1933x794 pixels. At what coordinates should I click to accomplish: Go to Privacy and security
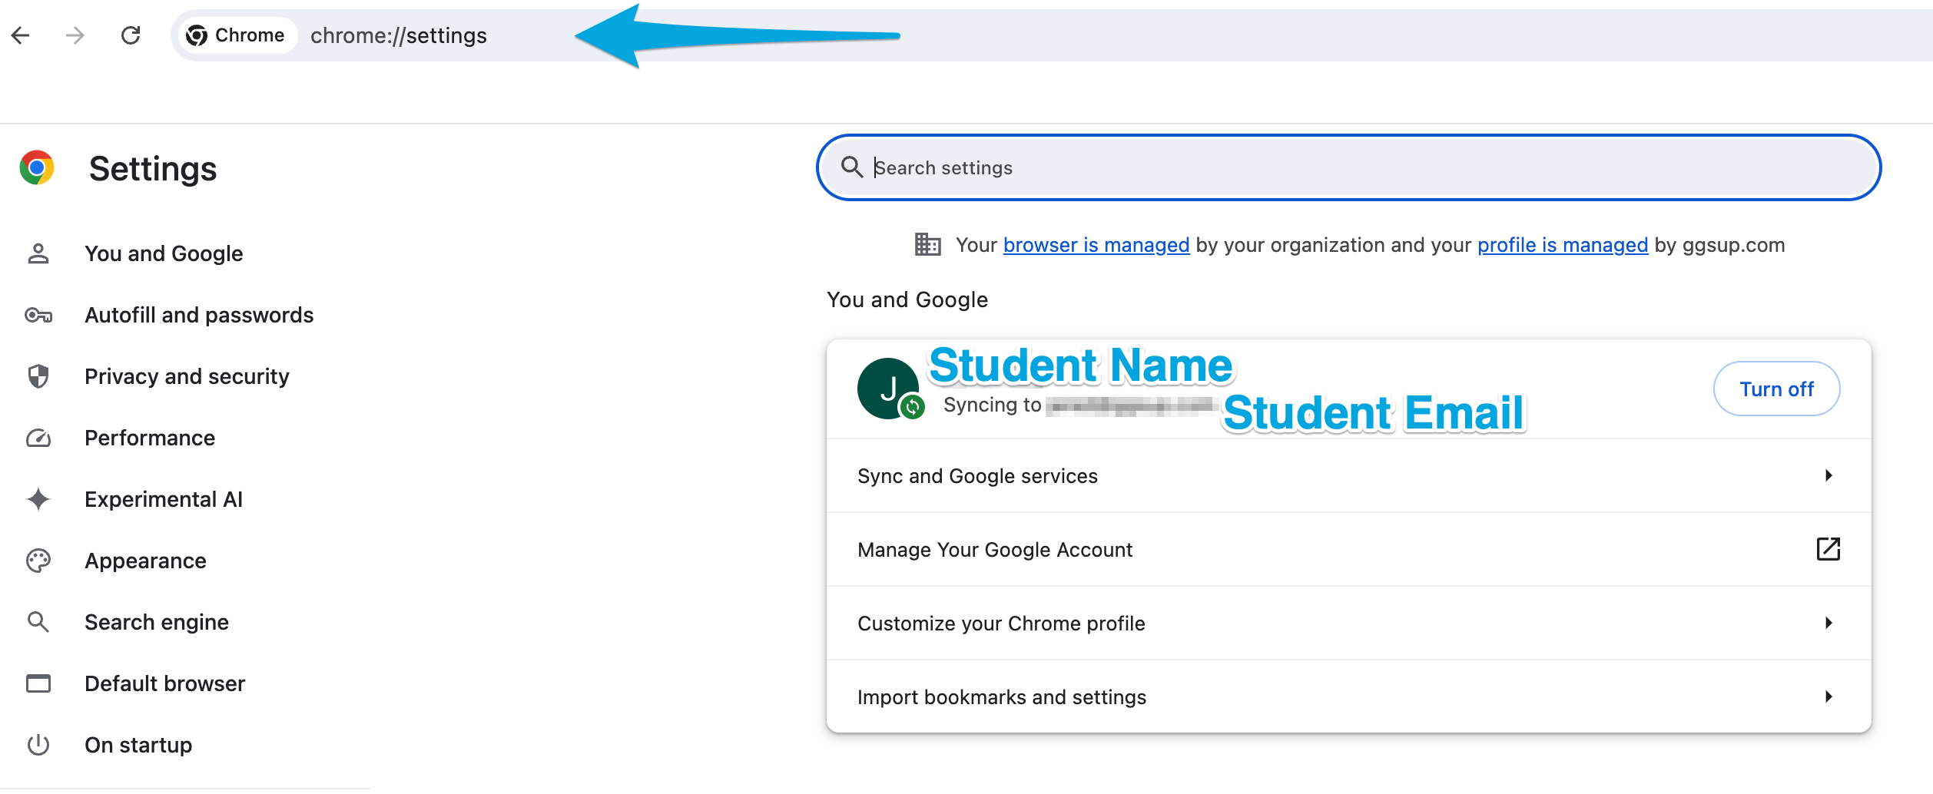pyautogui.click(x=187, y=376)
